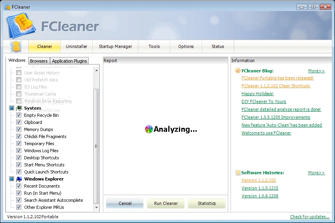The height and width of the screenshot is (223, 335).
Task: Uncheck Other Explorer MRUs
Action: click(x=19, y=207)
